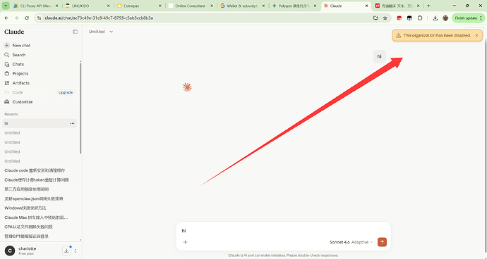Open options for the 'hi' chat
The image size is (487, 259).
(x=72, y=123)
